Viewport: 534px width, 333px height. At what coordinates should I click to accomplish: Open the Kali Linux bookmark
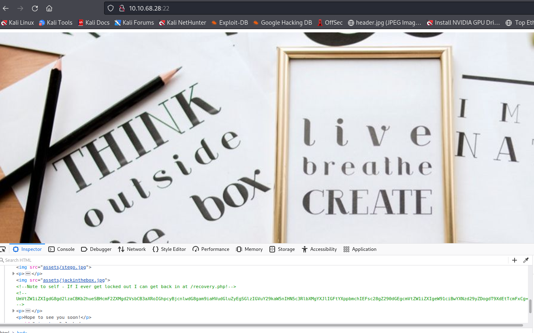tap(17, 23)
